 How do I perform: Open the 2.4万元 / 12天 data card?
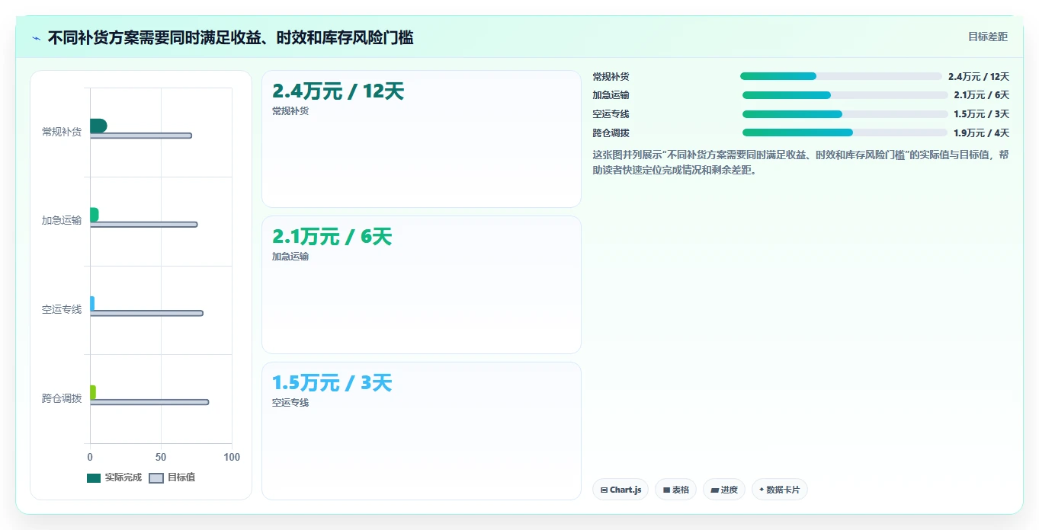(x=422, y=139)
